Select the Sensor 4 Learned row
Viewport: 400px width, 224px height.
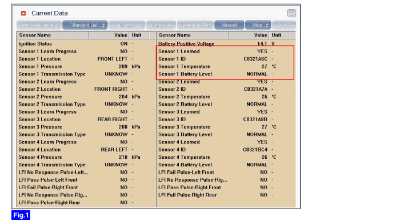226,142
